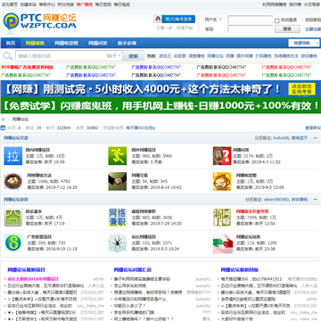Viewport: 321px width, 321px height.
Task: Tick the auto-login checkbox beside username field
Action: coord(277,21)
